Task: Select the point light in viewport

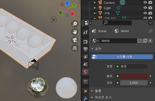Action: point(54,20)
